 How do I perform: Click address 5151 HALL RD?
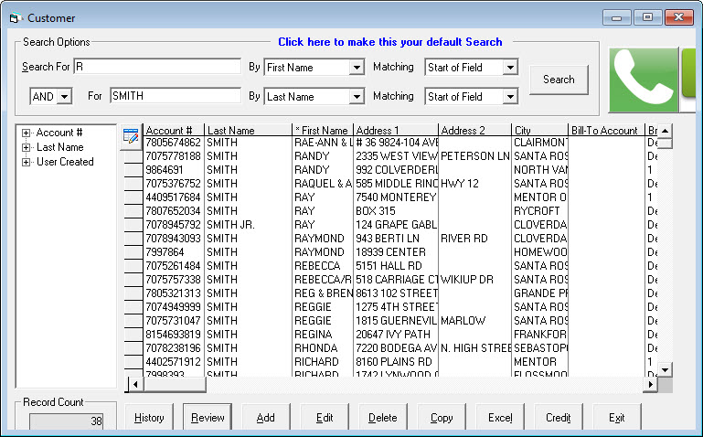coord(396,266)
